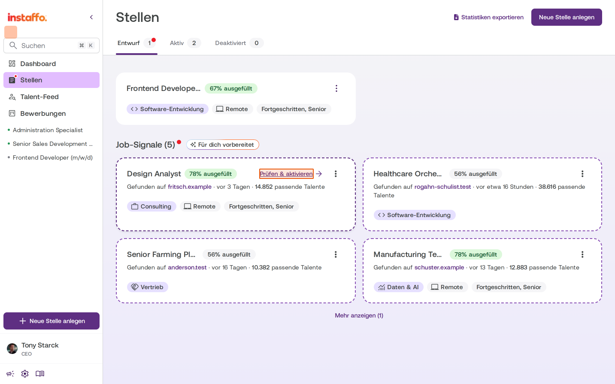Open three-dot menu on Healthcare Orchestrator card
Image resolution: width=615 pixels, height=384 pixels.
(582, 174)
